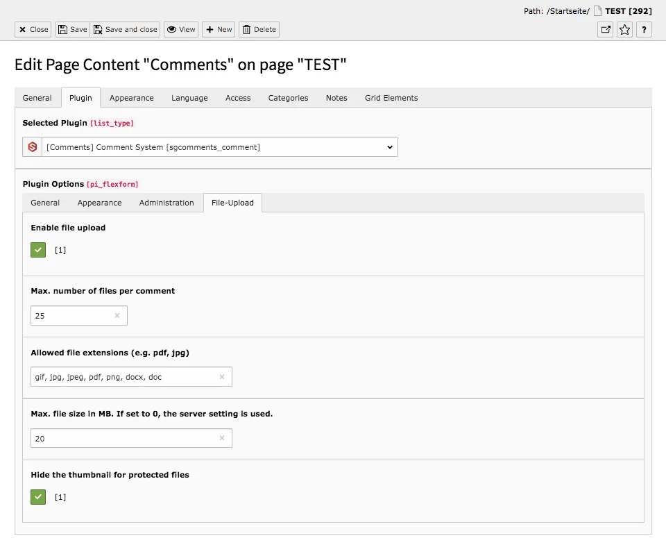Uncheck Hide the thumbnail for protected files

(x=38, y=496)
